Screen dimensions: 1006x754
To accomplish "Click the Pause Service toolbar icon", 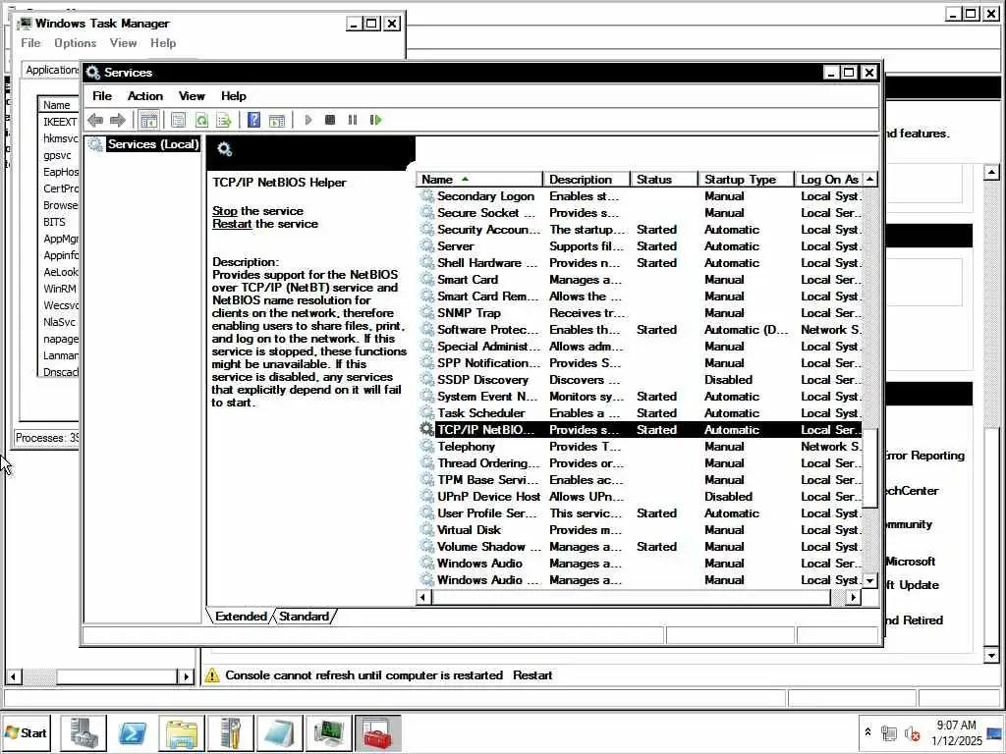I will [x=353, y=120].
